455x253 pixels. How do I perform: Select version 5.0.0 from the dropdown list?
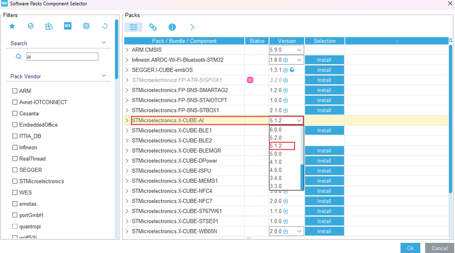[x=285, y=154]
